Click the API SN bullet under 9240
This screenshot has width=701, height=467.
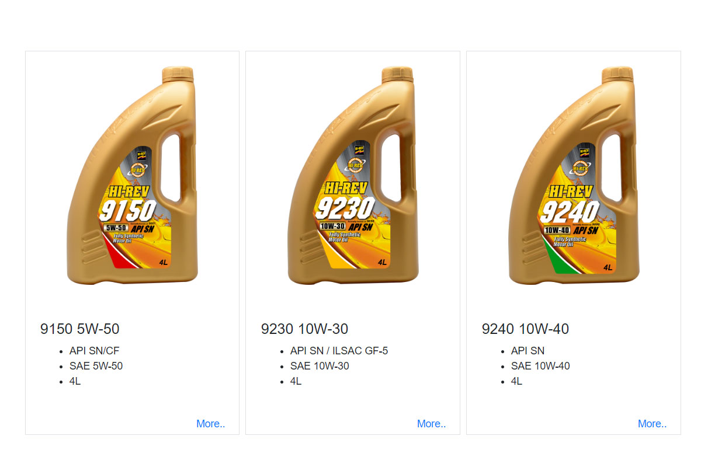(528, 351)
